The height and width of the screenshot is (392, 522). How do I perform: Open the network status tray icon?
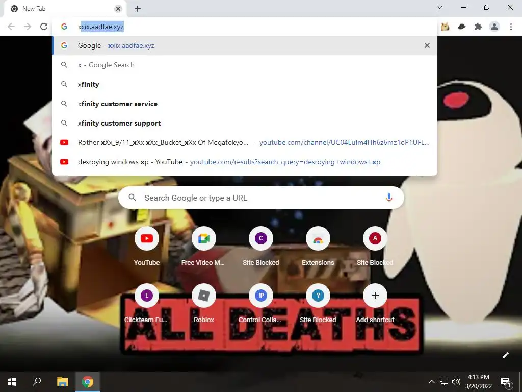click(x=444, y=382)
